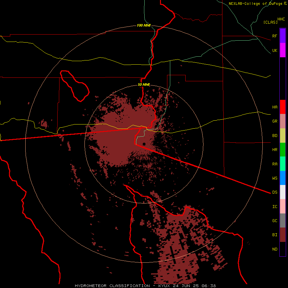Screen dimensions: 288x288
Task: Click the "[CLAS]" units label
Action: 270,22
